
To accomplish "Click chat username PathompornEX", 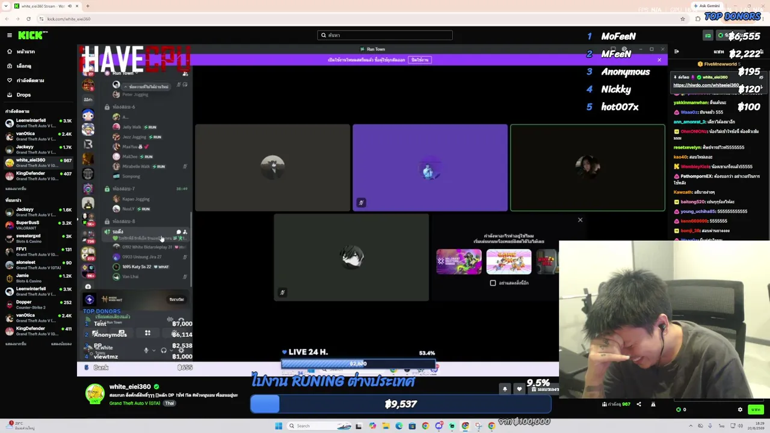I will (697, 176).
